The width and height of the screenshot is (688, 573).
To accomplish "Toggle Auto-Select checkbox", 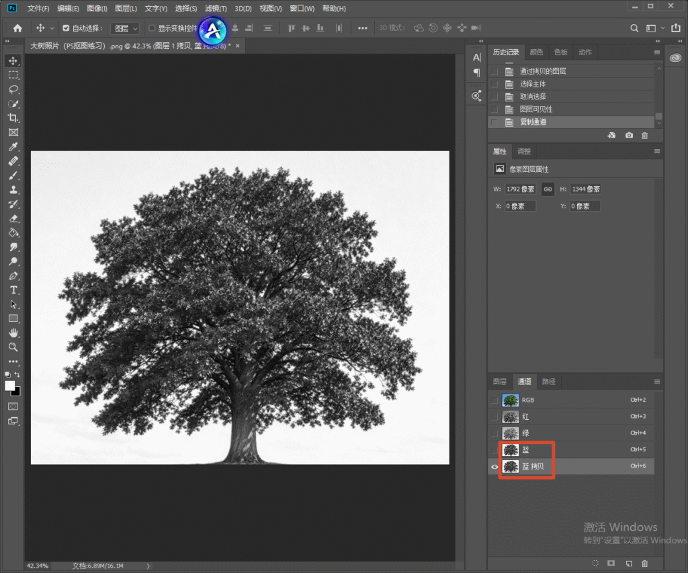I will [x=66, y=28].
